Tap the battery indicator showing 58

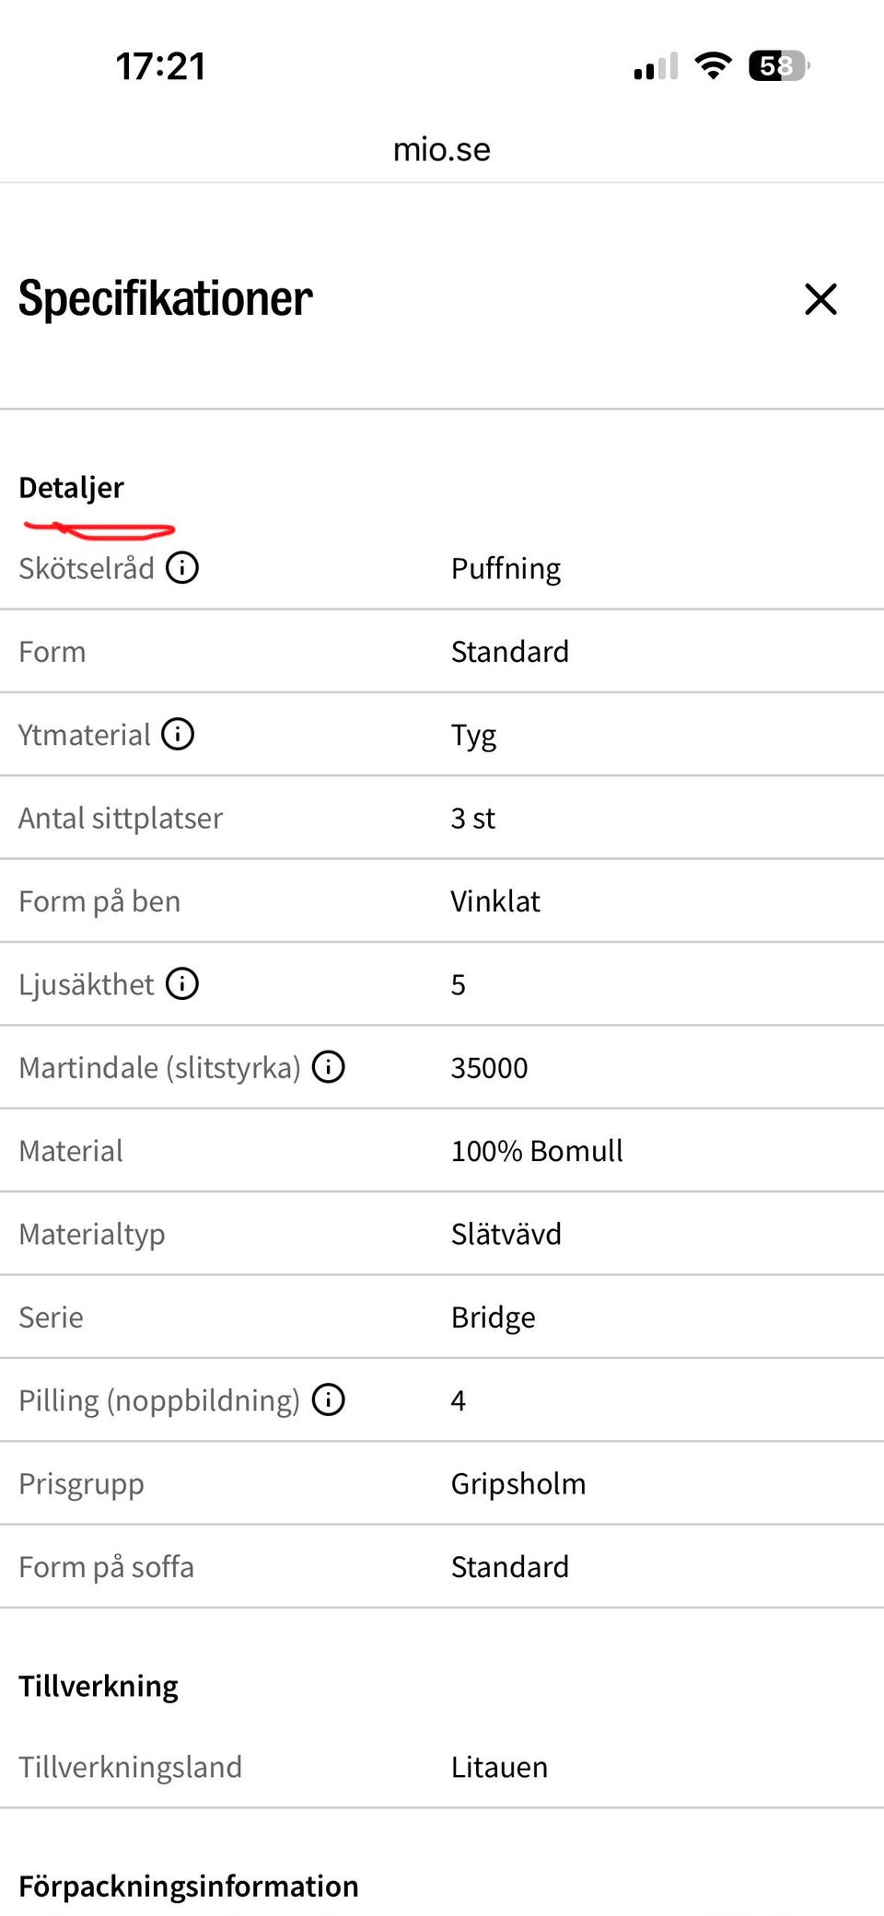point(779,65)
